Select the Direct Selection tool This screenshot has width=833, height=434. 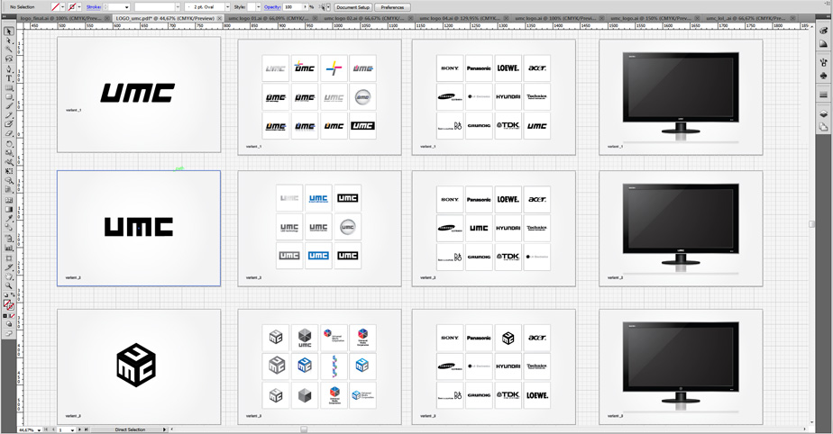pyautogui.click(x=9, y=41)
